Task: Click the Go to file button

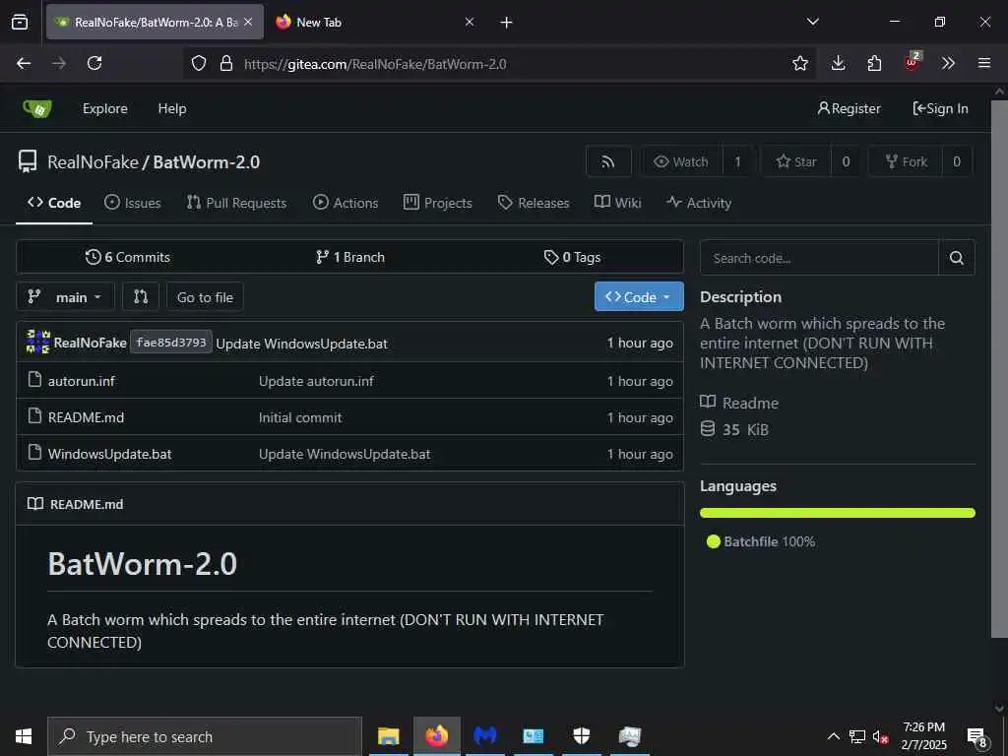Action: point(205,297)
